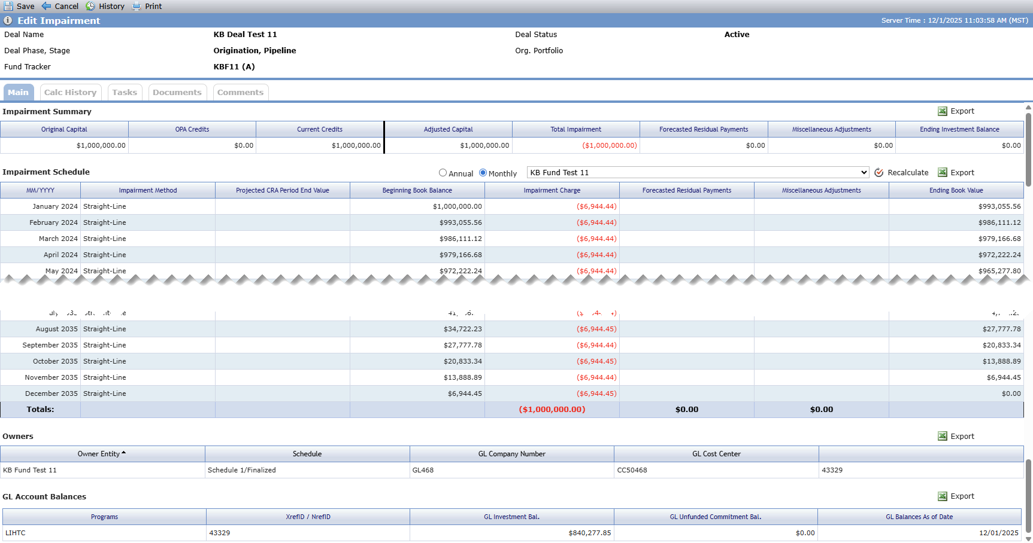Click the January 2024 row date
The image size is (1033, 543).
(x=55, y=206)
